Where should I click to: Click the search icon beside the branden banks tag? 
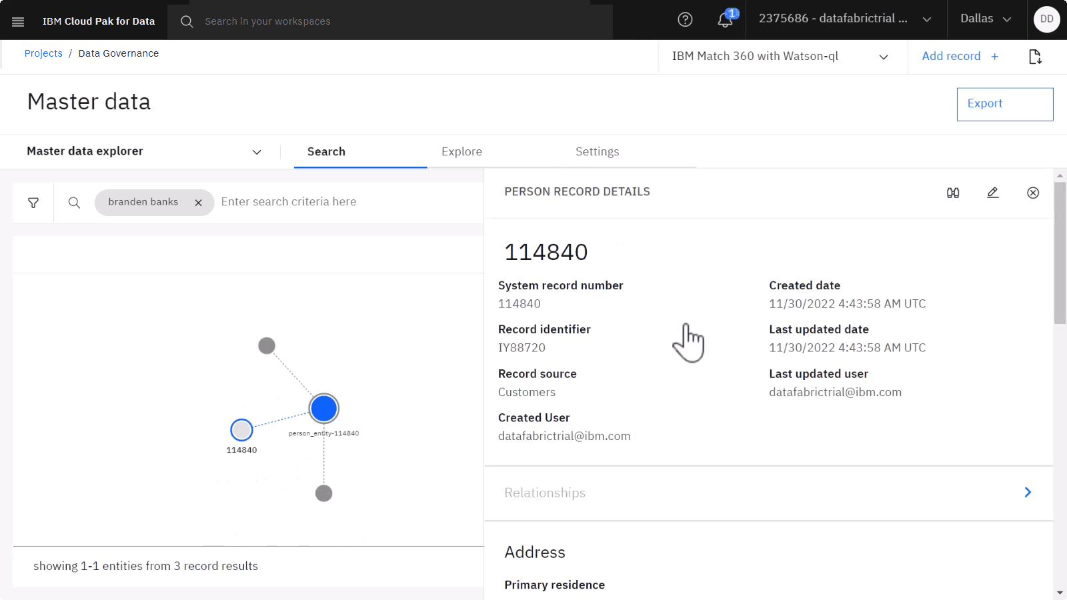[74, 203]
